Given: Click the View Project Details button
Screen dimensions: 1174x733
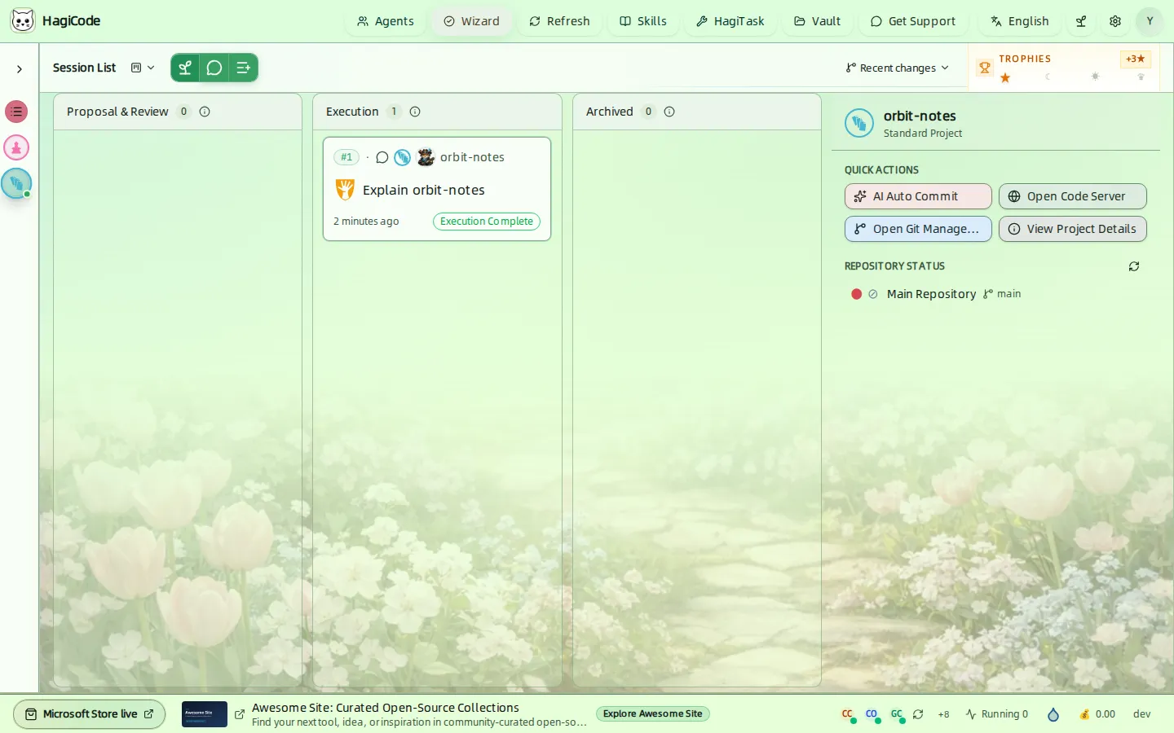Looking at the screenshot, I should click(1073, 229).
